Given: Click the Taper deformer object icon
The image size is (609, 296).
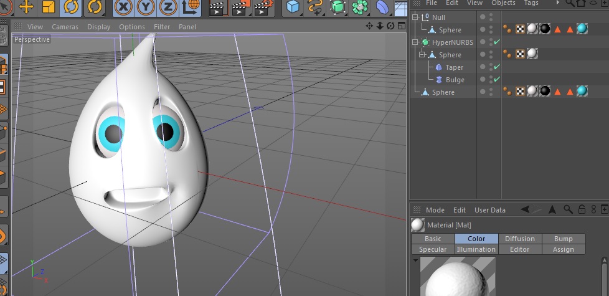Looking at the screenshot, I should [439, 67].
